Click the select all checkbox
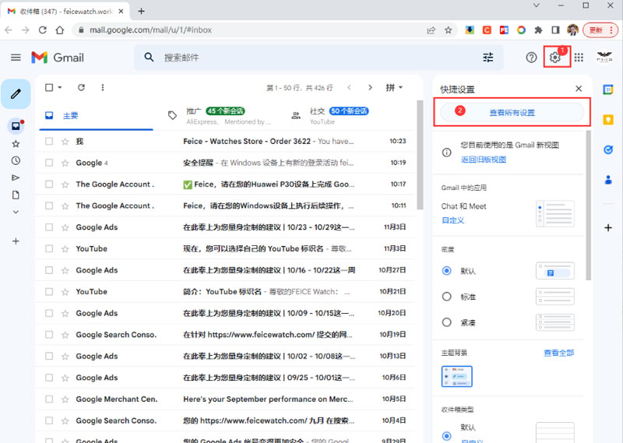 pyautogui.click(x=49, y=87)
